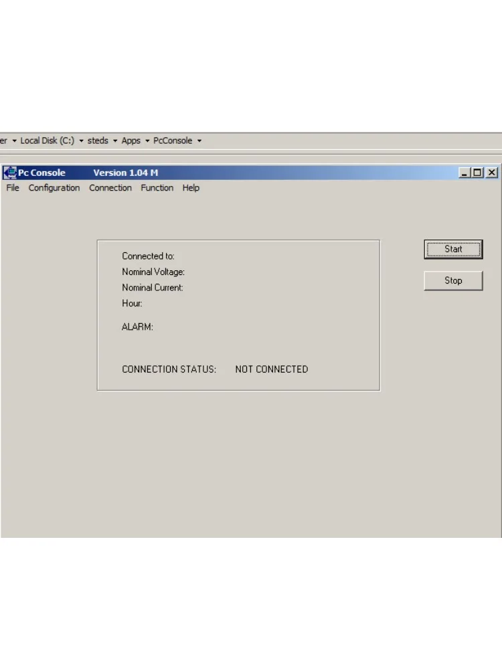The height and width of the screenshot is (669, 502).
Task: Maximize the Pc Console window
Action: [x=477, y=173]
